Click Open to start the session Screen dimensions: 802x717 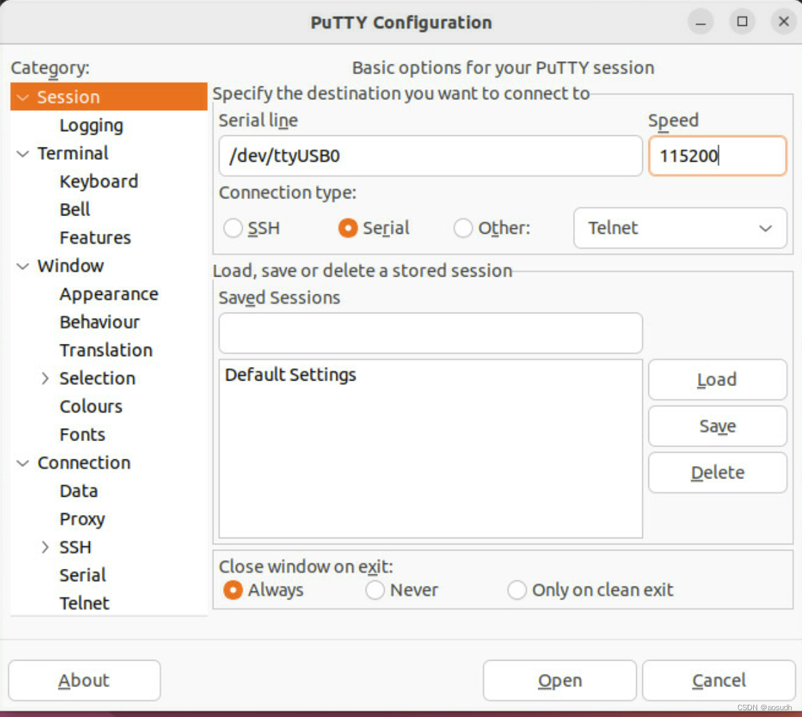[x=559, y=681]
